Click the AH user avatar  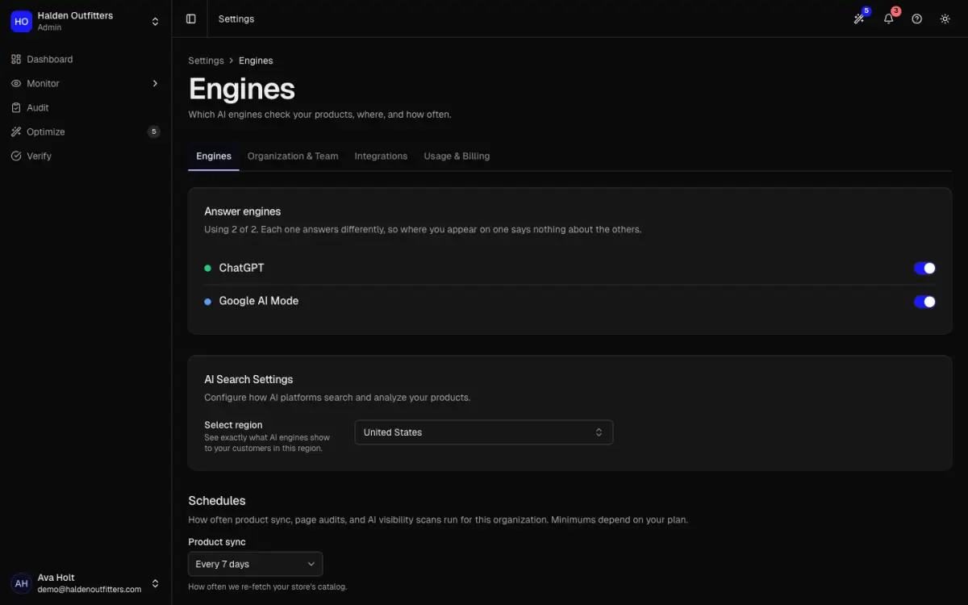point(21,583)
